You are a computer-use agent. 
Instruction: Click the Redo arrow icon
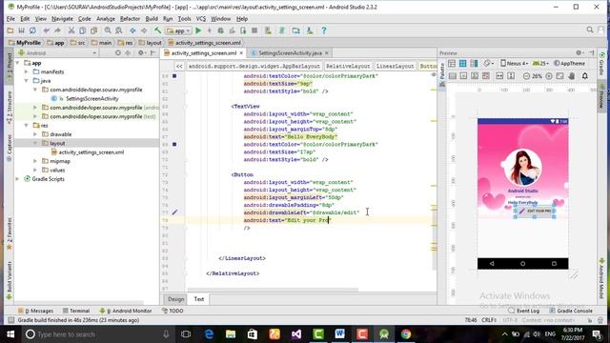(x=57, y=30)
